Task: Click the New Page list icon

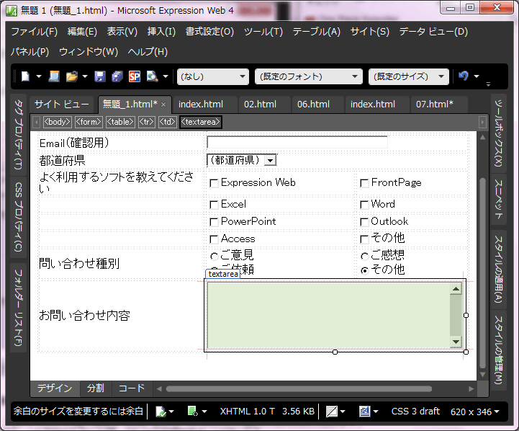Action: point(54,76)
